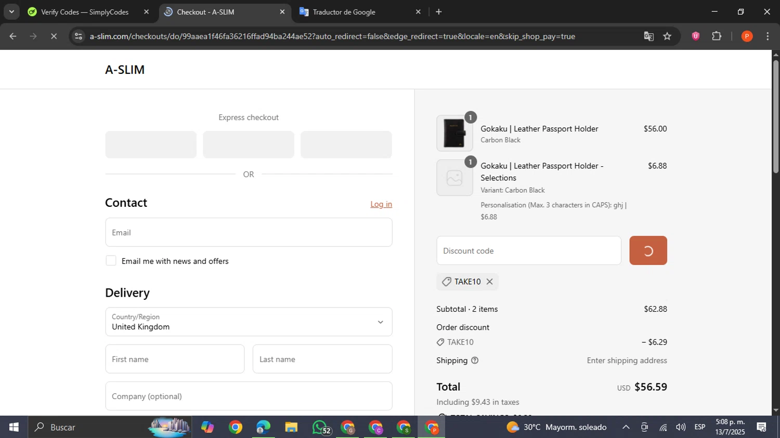Open the tab search dropdown arrow
Viewport: 780px width, 438px height.
point(11,12)
